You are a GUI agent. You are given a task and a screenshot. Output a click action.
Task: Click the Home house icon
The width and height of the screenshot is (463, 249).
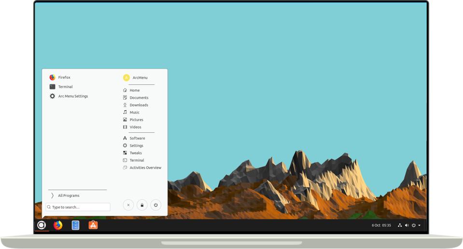tap(125, 90)
